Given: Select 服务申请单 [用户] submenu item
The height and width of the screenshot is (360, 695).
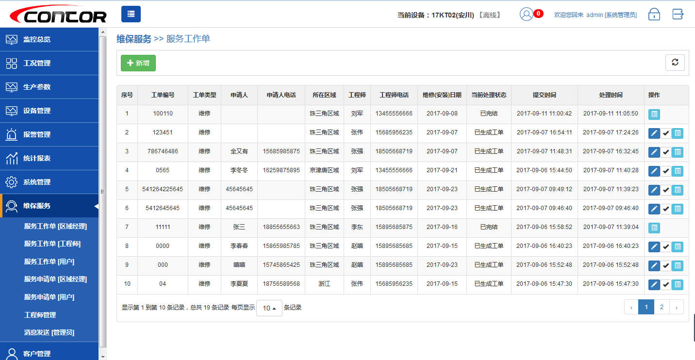Looking at the screenshot, I should pos(49,297).
